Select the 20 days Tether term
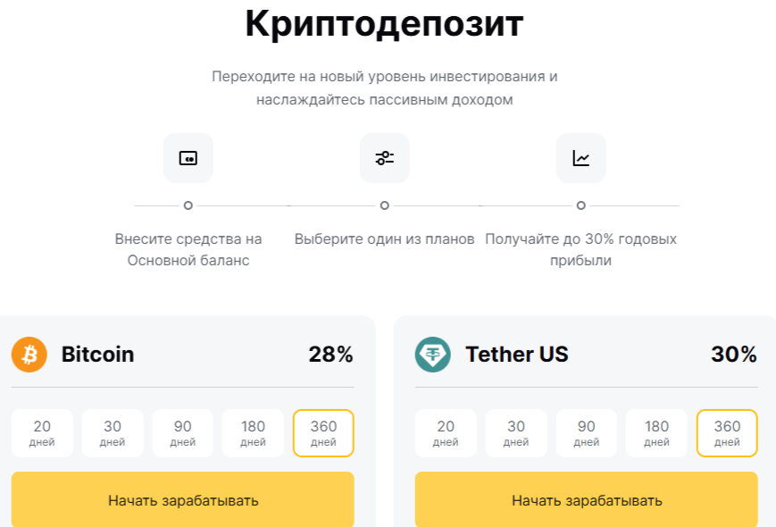776x527 pixels. [446, 433]
